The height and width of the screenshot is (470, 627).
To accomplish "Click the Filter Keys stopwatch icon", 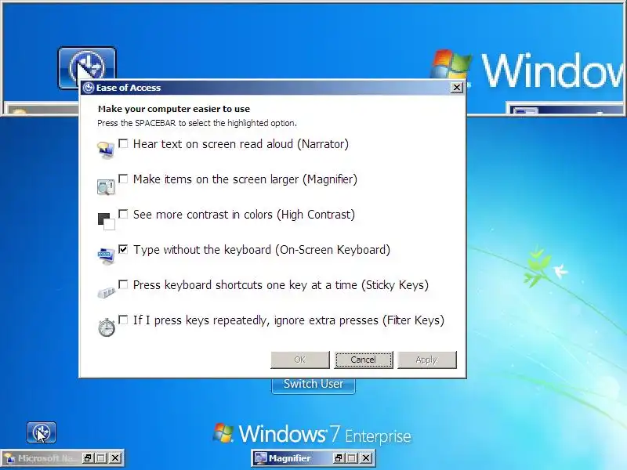I will [x=107, y=327].
